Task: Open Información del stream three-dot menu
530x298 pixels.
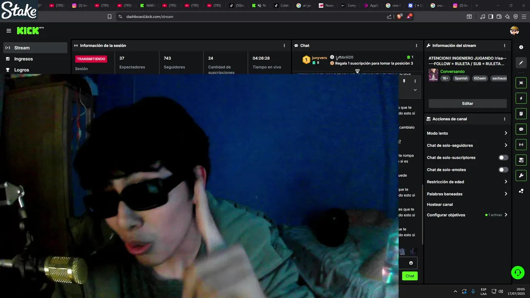Action: pyautogui.click(x=504, y=46)
